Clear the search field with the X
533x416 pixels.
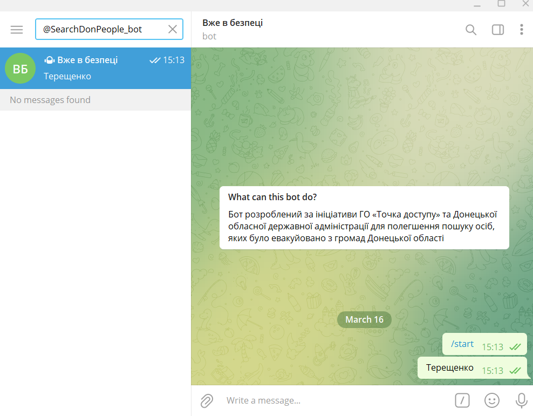pos(173,29)
